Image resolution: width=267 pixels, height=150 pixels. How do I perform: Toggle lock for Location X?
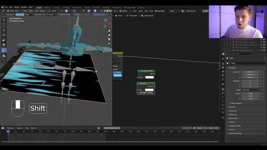[x=261, y=72]
